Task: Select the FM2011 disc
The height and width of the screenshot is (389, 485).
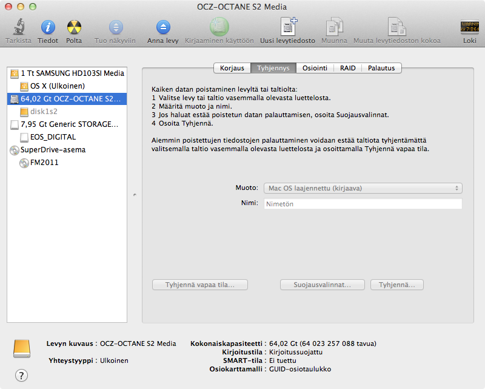Action: point(67,162)
